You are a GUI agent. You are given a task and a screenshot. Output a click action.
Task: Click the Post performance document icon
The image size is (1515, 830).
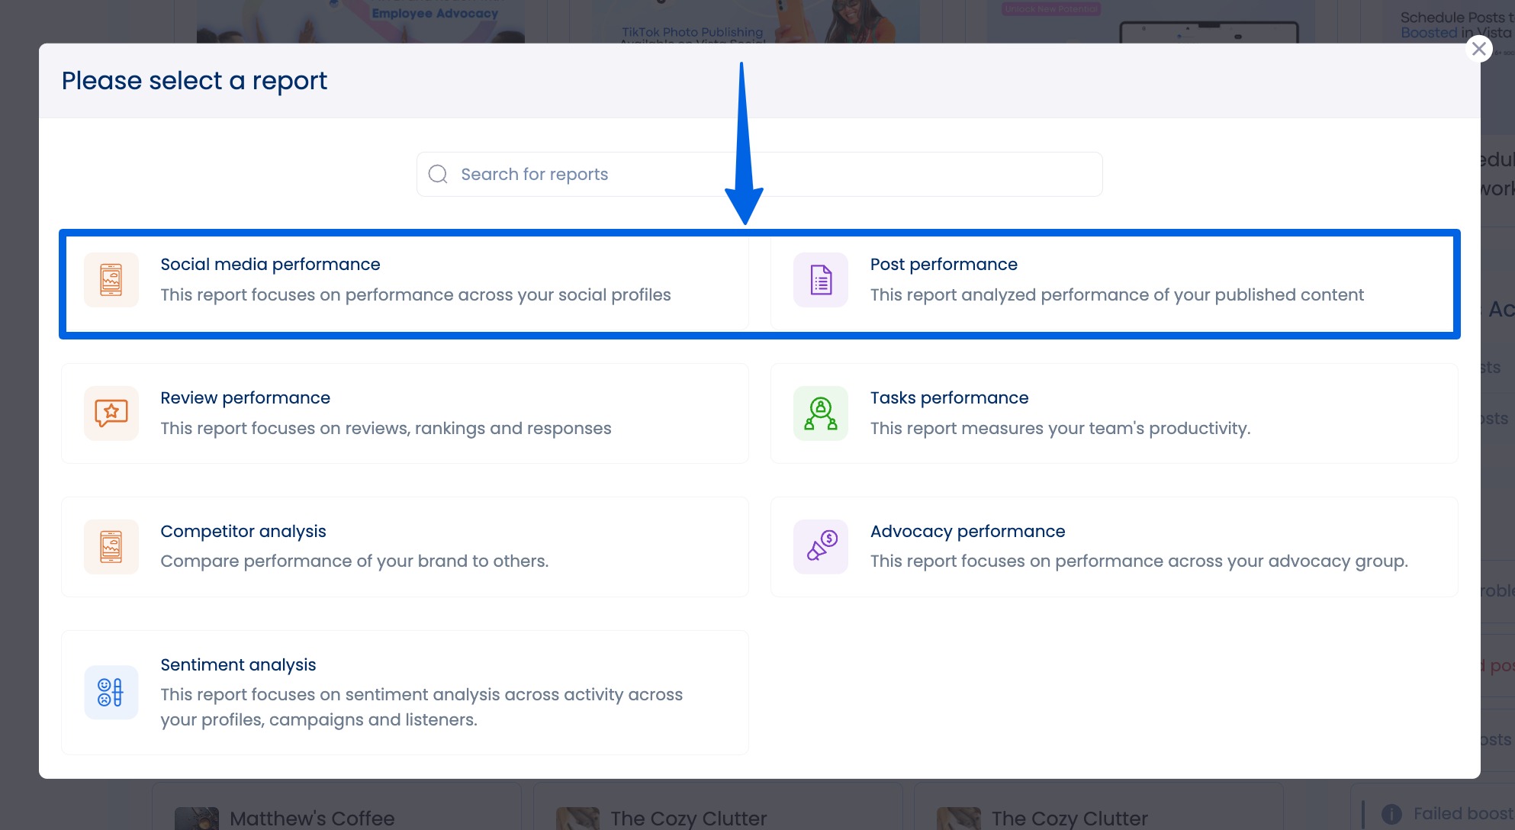(820, 280)
